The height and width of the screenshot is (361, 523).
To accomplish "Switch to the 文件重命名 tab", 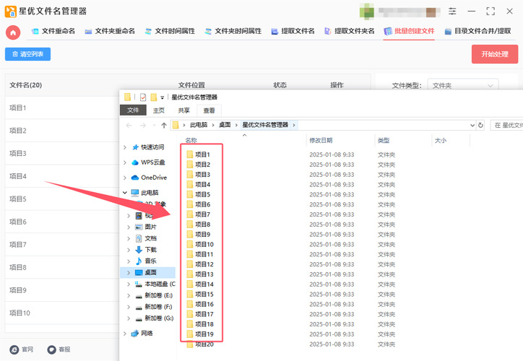I will click(x=53, y=32).
